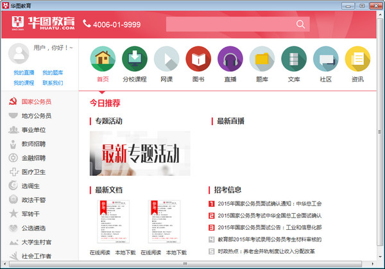
Task: Open the 资讯 news icon
Action: [357, 60]
